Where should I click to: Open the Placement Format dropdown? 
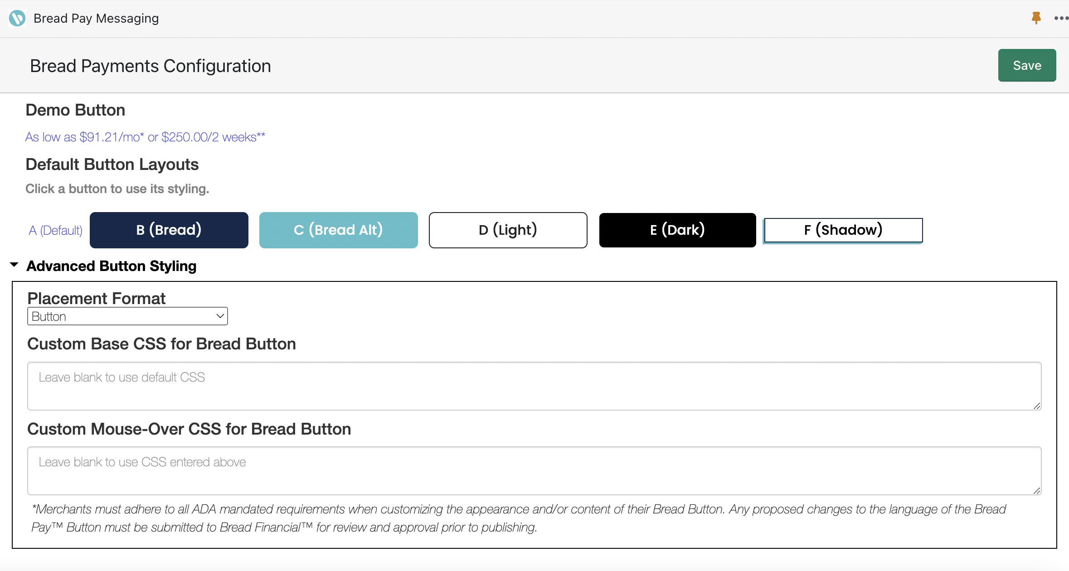pyautogui.click(x=127, y=316)
